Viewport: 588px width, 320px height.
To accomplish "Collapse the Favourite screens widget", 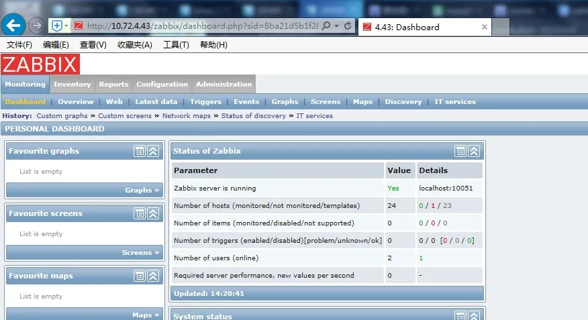I will pyautogui.click(x=153, y=213).
